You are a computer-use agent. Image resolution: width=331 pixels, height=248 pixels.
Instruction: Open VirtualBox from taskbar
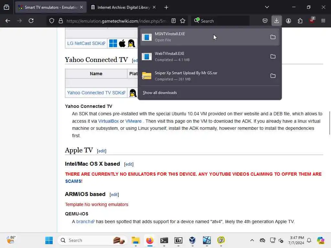[192, 240]
